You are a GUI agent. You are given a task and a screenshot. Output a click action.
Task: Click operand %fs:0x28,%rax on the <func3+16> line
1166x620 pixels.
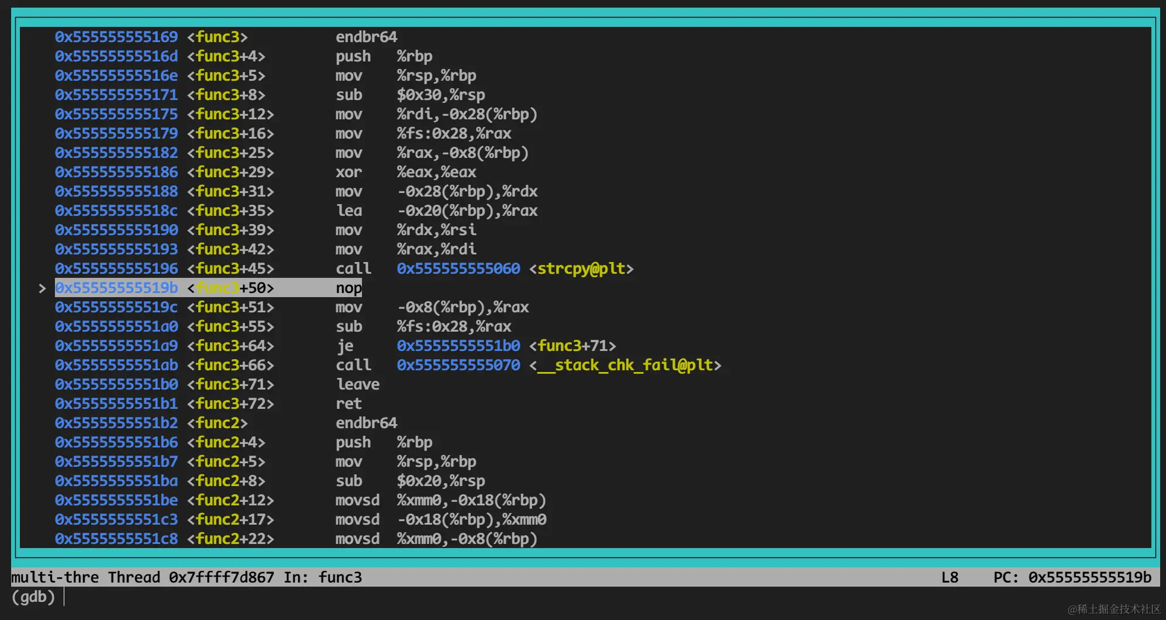[454, 133]
